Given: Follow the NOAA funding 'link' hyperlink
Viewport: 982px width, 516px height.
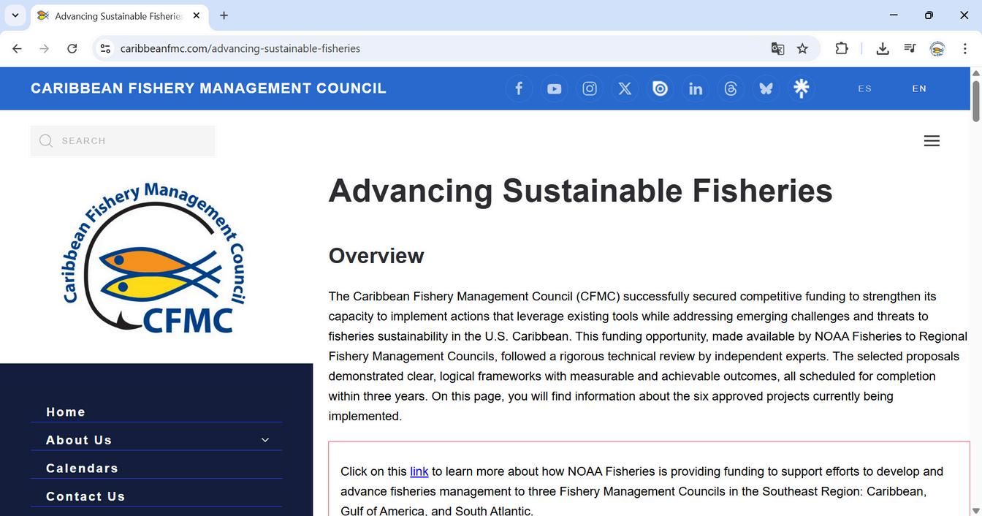Looking at the screenshot, I should click(x=419, y=471).
